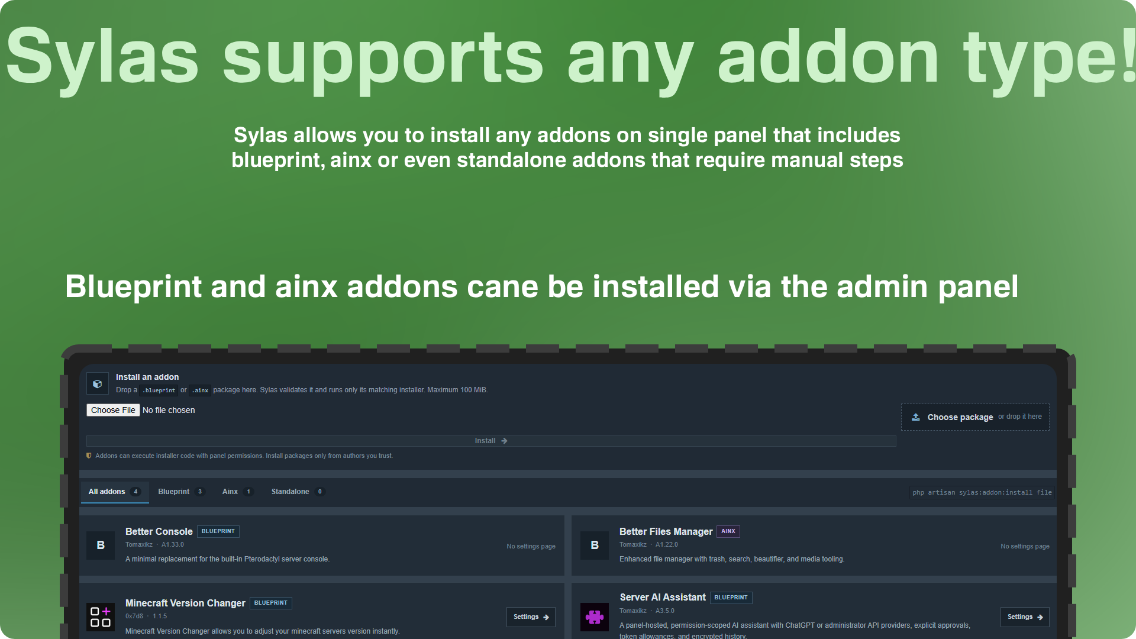Click the Standalone count badge 0
Image resolution: width=1136 pixels, height=639 pixels.
pos(320,492)
